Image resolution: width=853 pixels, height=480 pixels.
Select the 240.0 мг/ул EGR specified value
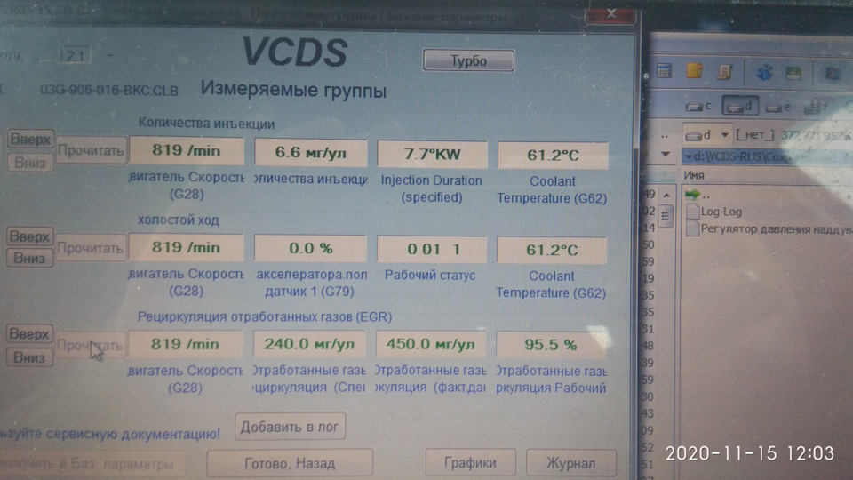point(309,344)
